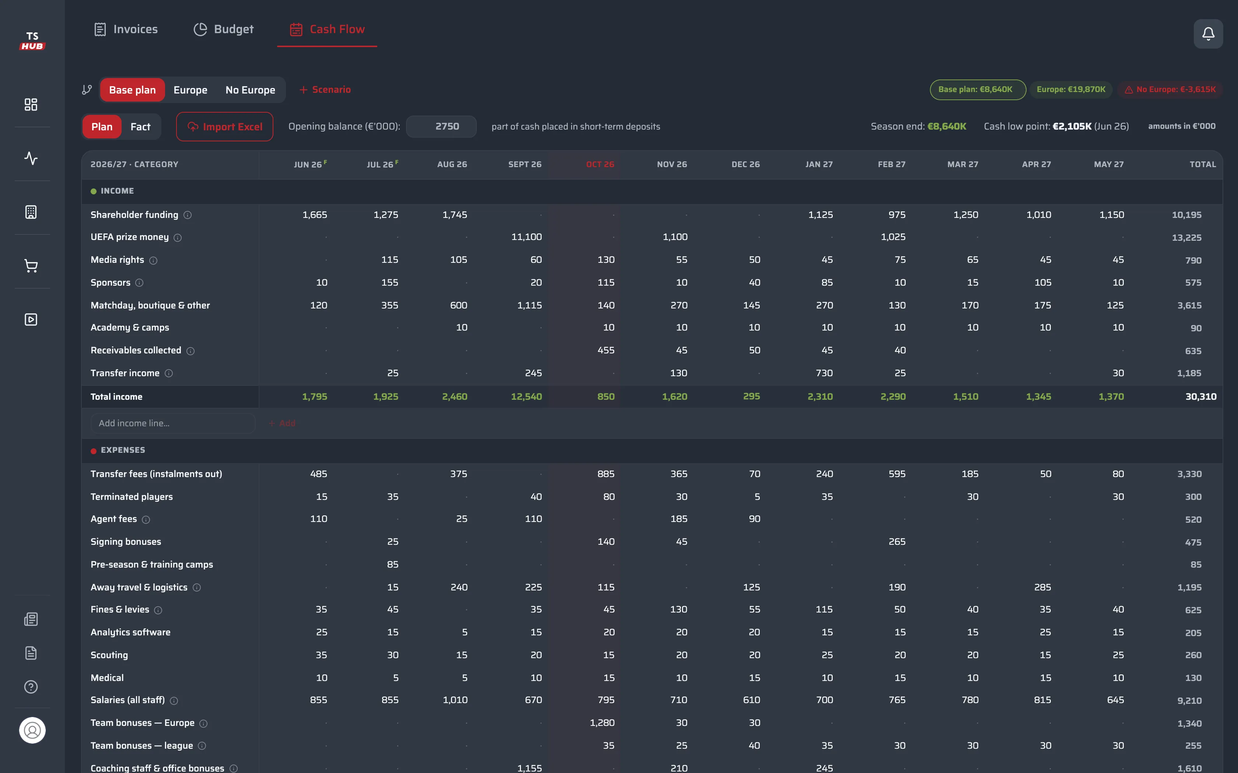The width and height of the screenshot is (1238, 773).
Task: Open the user profile avatar
Action: pyautogui.click(x=32, y=730)
